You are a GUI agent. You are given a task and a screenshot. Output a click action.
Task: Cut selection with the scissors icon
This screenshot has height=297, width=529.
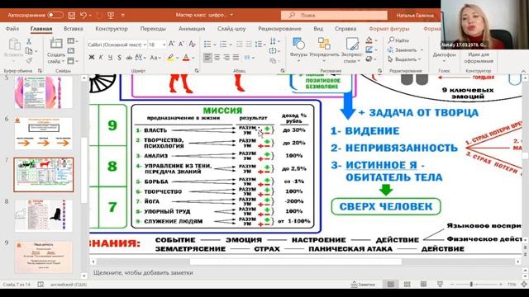click(29, 41)
